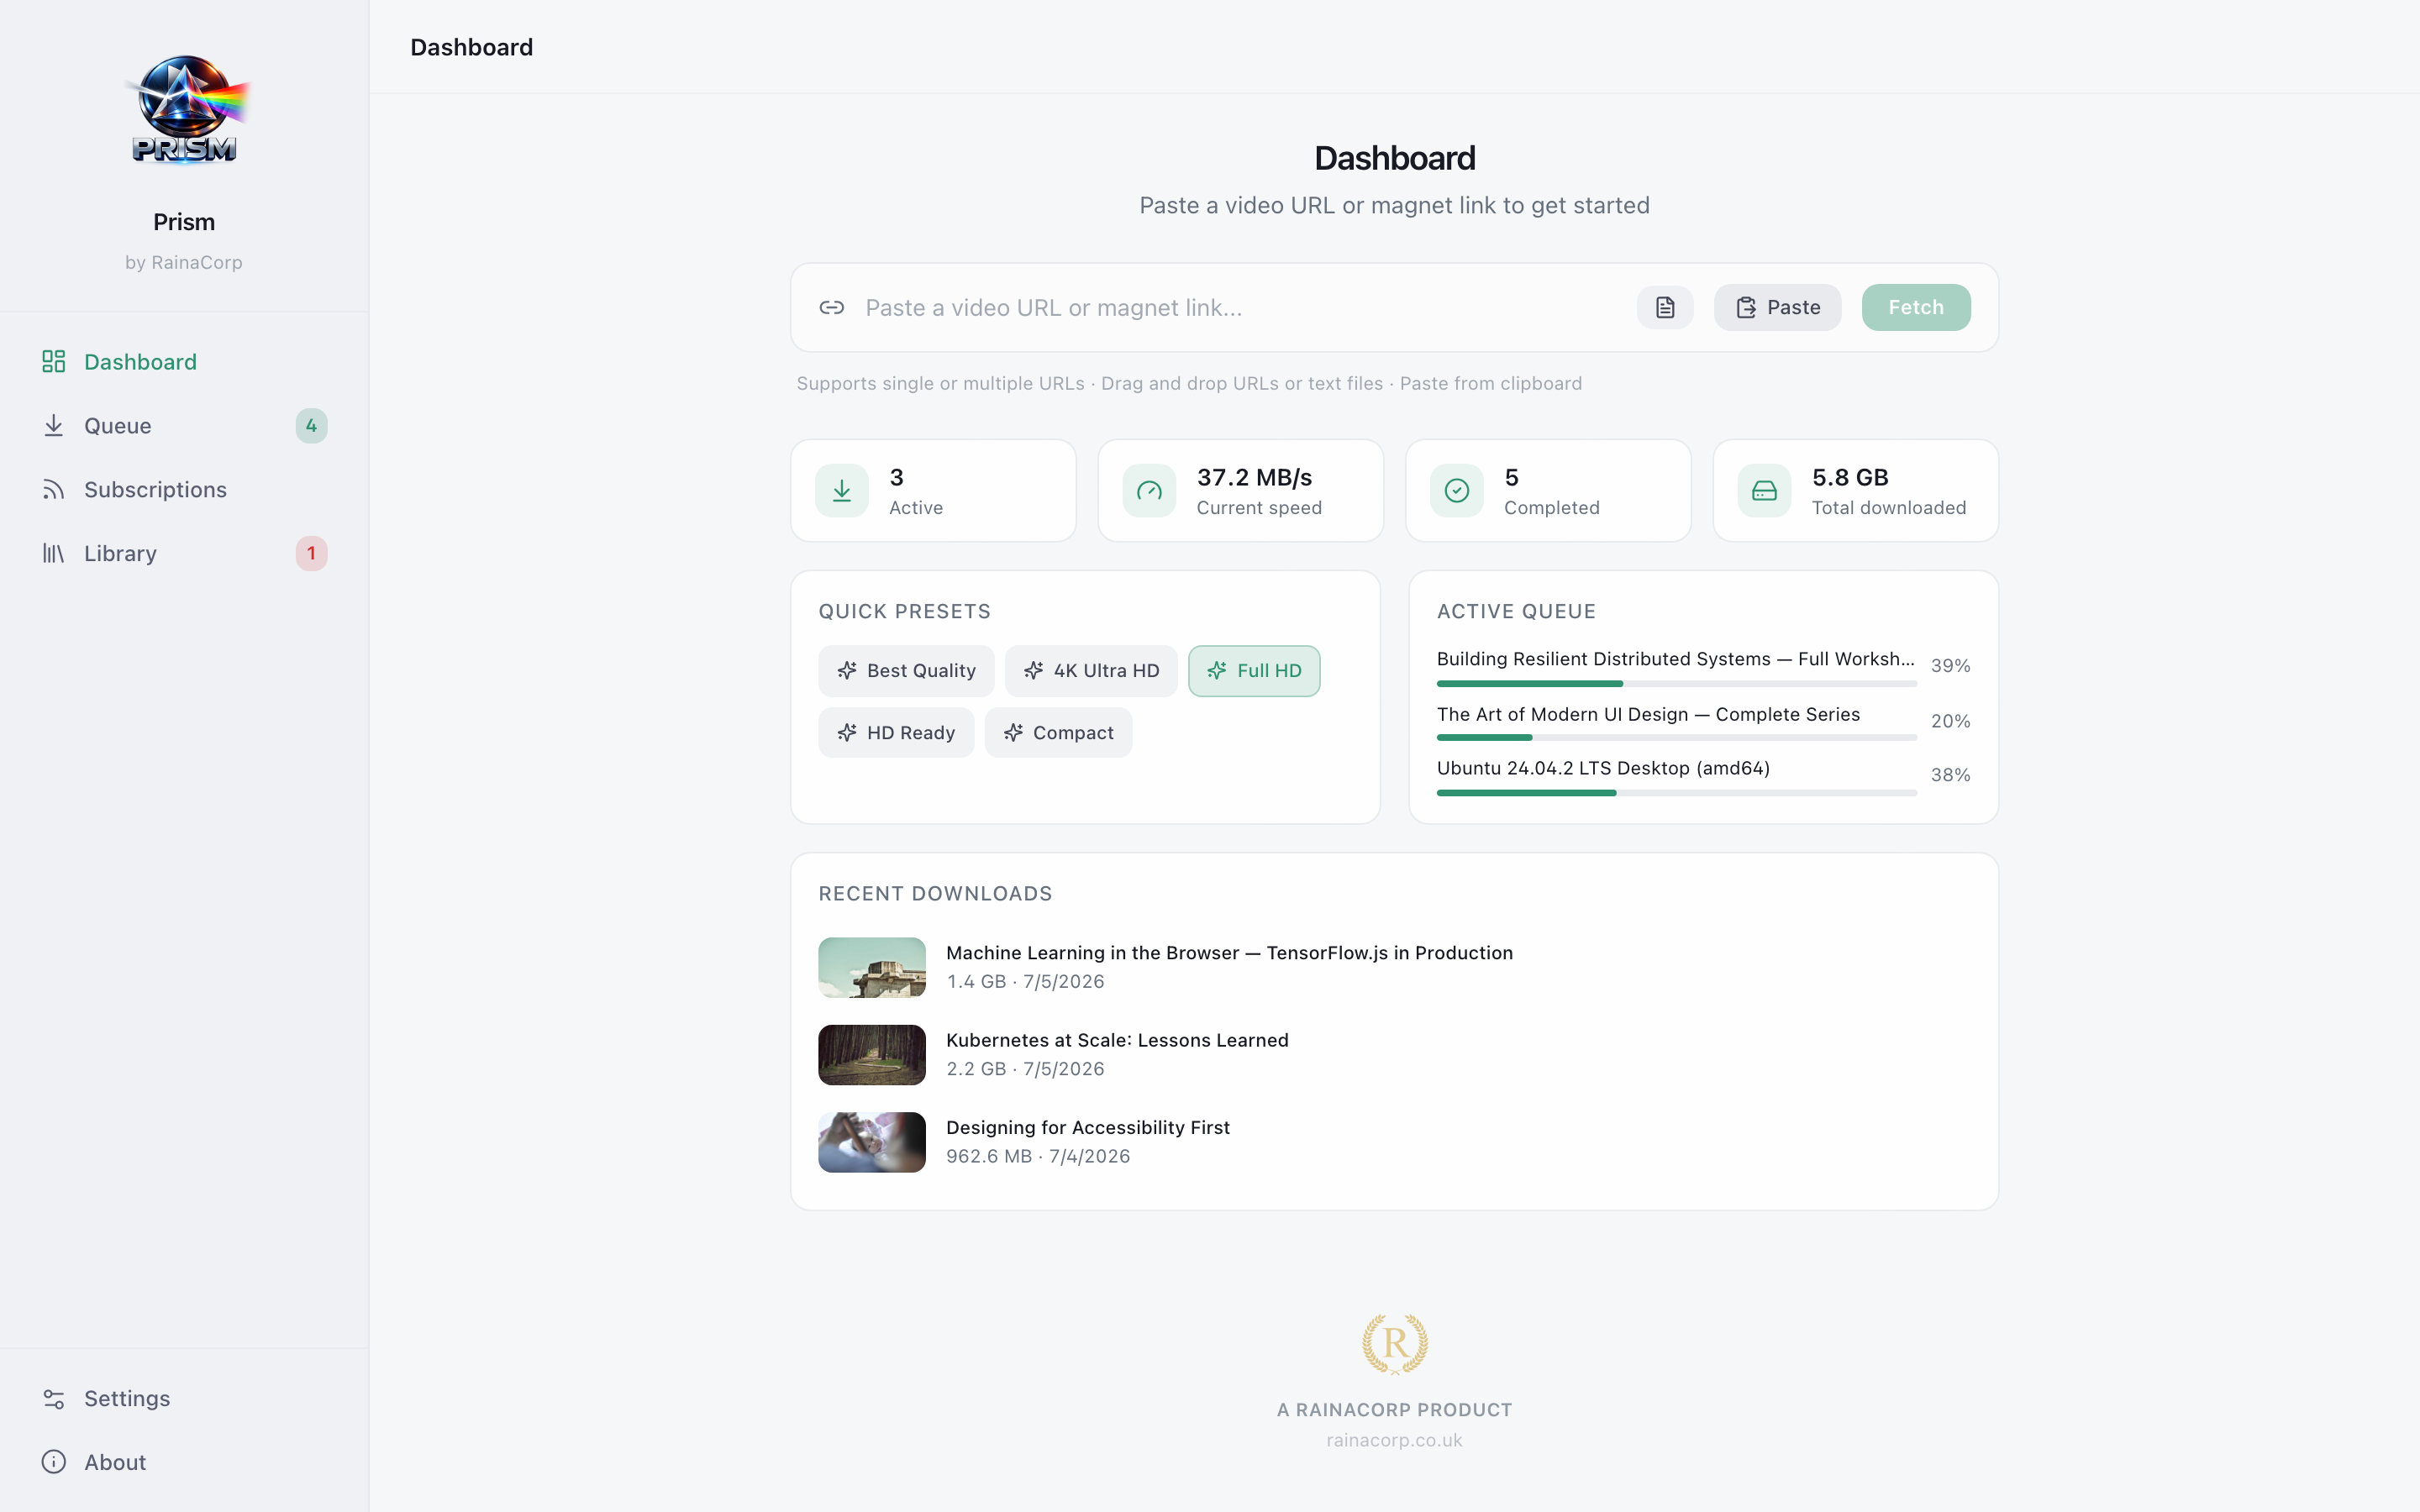Click the 39% progress value
The width and height of the screenshot is (2420, 1512).
click(x=1950, y=666)
